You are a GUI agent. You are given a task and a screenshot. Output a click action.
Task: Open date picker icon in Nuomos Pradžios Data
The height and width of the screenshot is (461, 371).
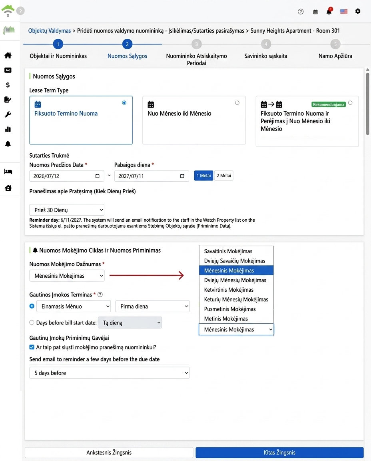tap(98, 176)
